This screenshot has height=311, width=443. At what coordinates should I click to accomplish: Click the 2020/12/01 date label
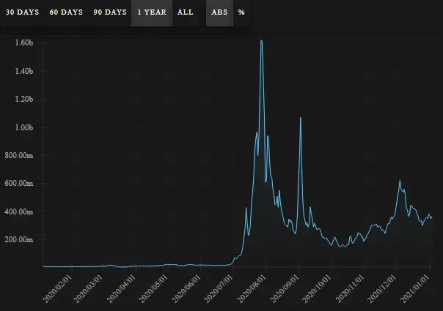pyautogui.click(x=381, y=289)
